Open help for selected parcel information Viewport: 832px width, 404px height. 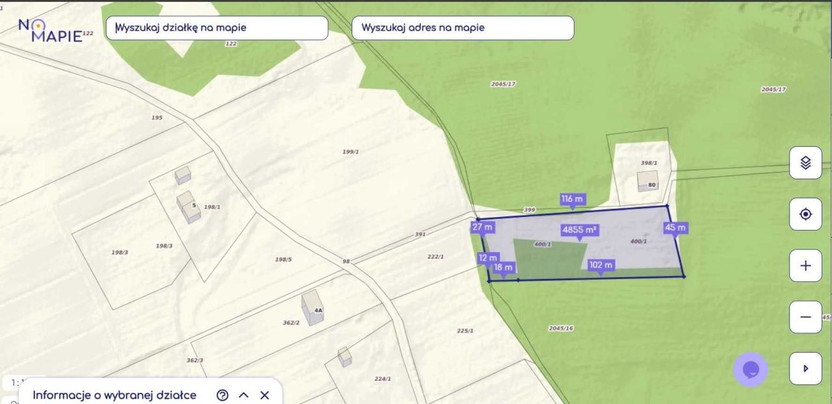pos(222,395)
